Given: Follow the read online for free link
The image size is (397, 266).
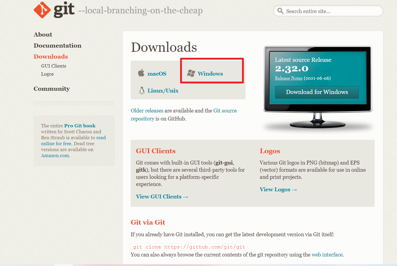Looking at the screenshot, I should pyautogui.click(x=74, y=140).
